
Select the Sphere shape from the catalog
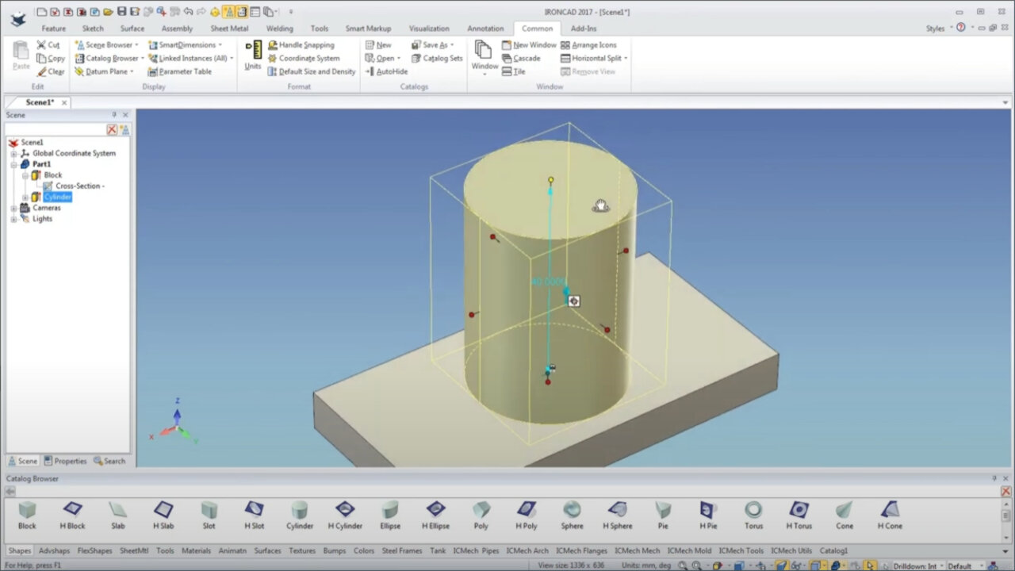click(573, 515)
